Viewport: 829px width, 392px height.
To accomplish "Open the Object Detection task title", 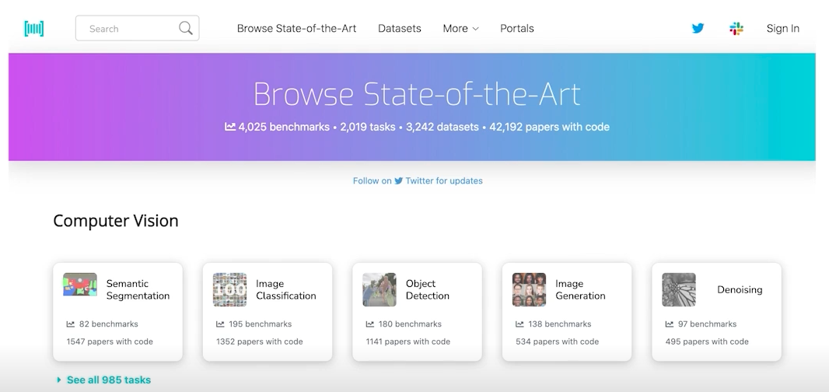I will pyautogui.click(x=428, y=289).
